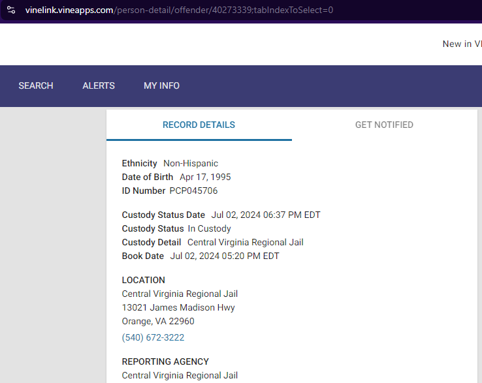This screenshot has width=482, height=383.
Task: Select the vinelink URL in address bar
Action: (179, 10)
